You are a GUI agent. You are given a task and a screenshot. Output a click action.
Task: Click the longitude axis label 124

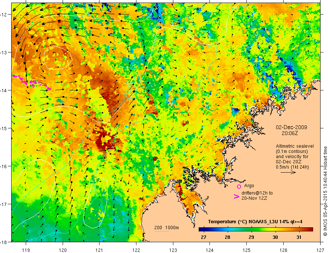click(x=210, y=250)
